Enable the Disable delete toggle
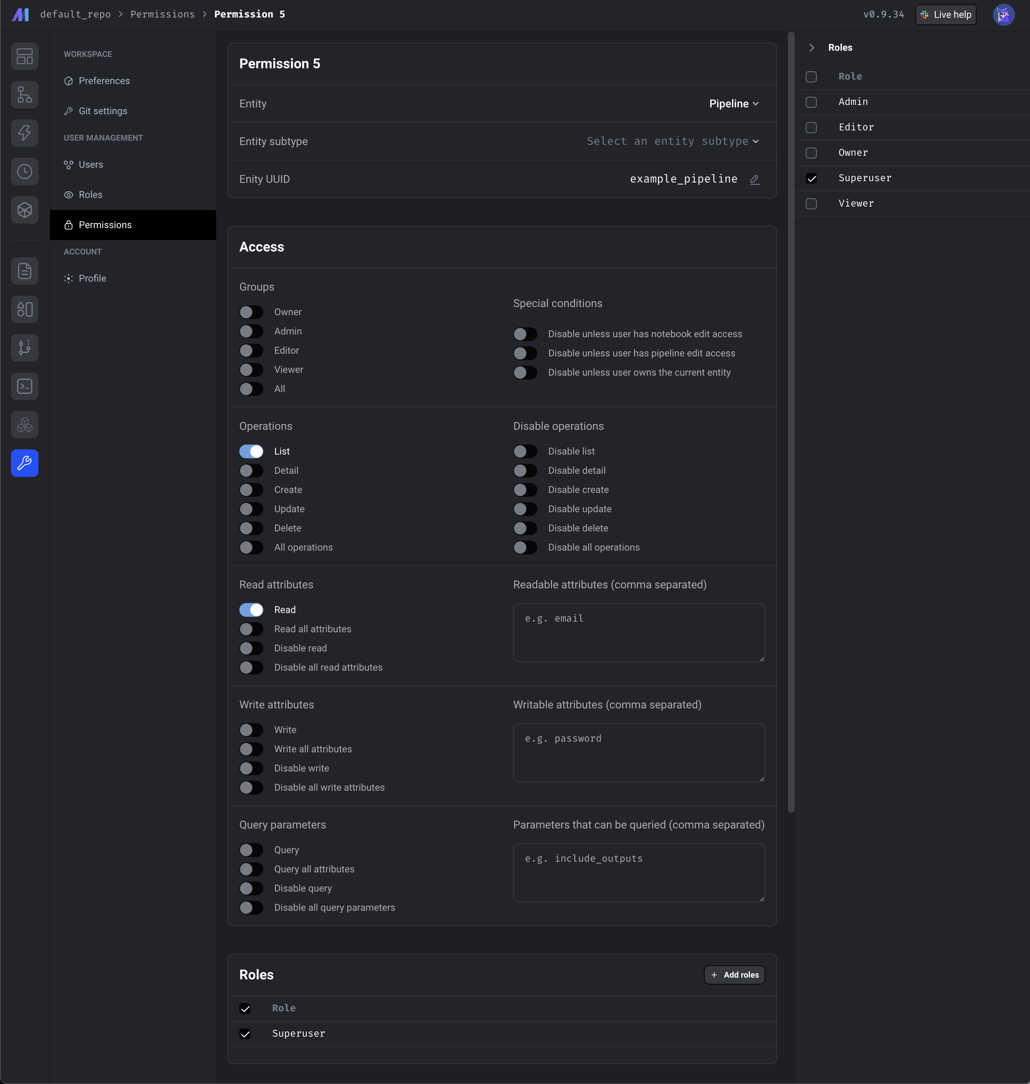The width and height of the screenshot is (1030, 1084). (525, 528)
